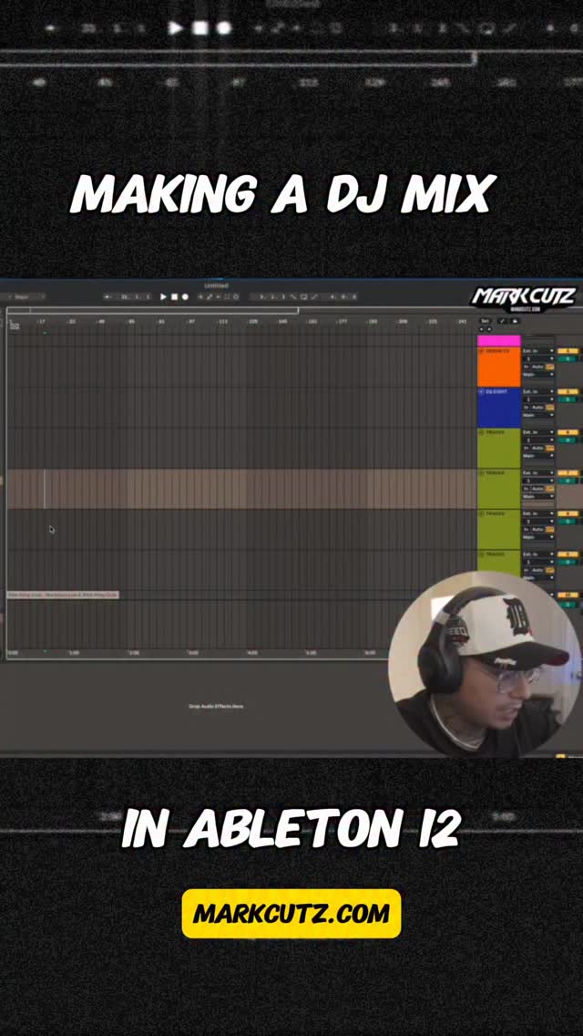The width and height of the screenshot is (583, 1036).
Task: Open highlighted track's Main output dropdown
Action: click(538, 496)
